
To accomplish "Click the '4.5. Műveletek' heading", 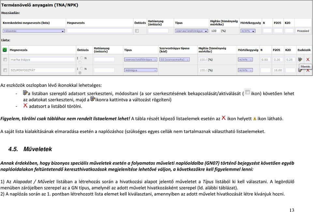I will pos(30,149).
